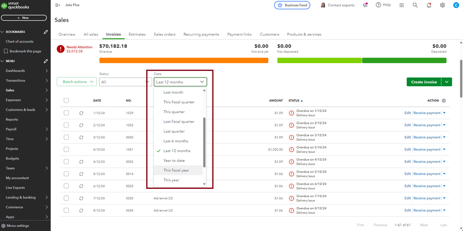Open the top-bar settings gear
This screenshot has height=231, width=463.
click(x=442, y=5)
